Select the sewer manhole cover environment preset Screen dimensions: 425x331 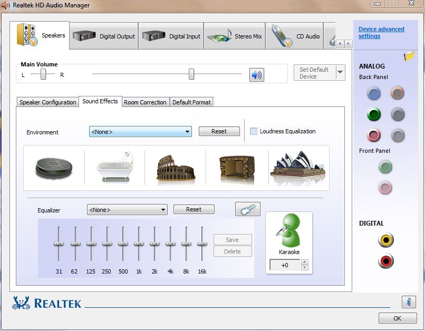(x=54, y=168)
